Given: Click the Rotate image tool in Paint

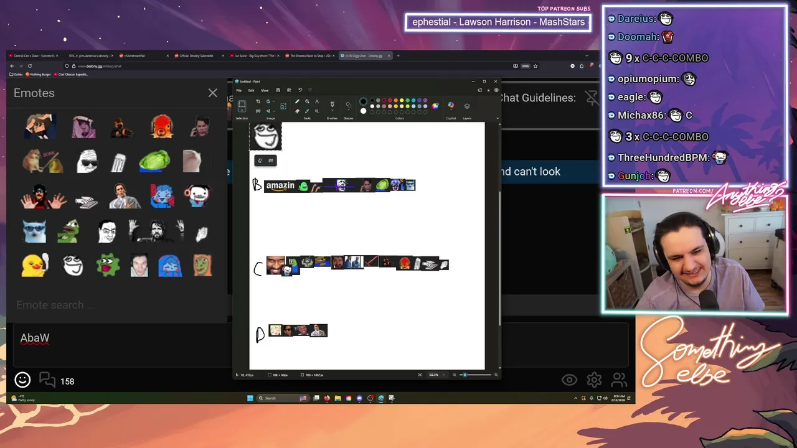Looking at the screenshot, I should click(268, 101).
